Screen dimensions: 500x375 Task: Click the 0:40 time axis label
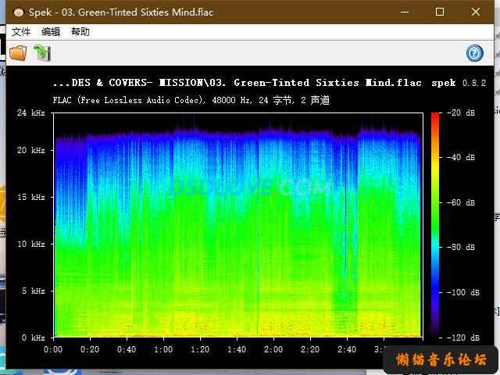point(127,349)
